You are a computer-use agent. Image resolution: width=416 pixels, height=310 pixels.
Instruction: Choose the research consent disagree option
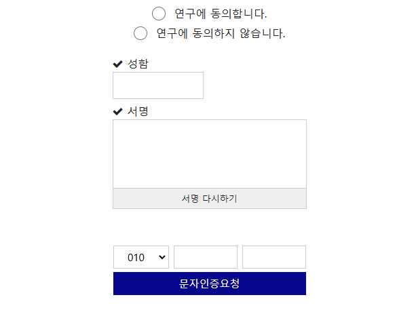click(x=140, y=33)
